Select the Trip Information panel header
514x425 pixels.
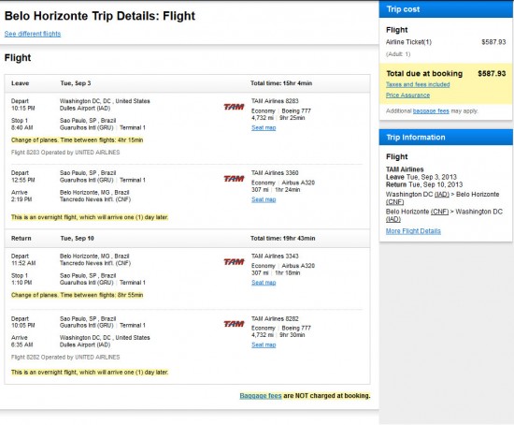click(x=446, y=138)
